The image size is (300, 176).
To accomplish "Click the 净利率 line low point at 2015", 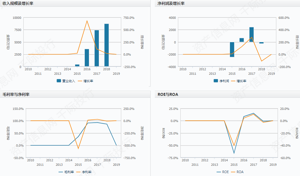I will 78,149.
